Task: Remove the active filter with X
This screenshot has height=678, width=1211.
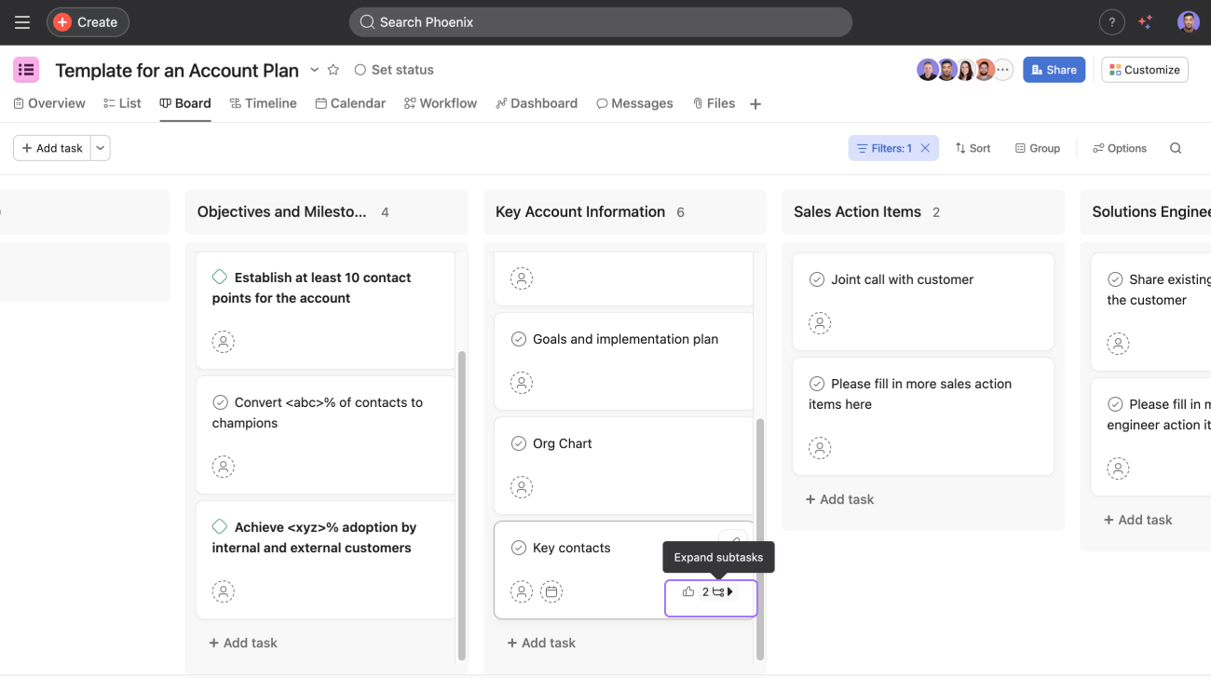Action: click(925, 148)
